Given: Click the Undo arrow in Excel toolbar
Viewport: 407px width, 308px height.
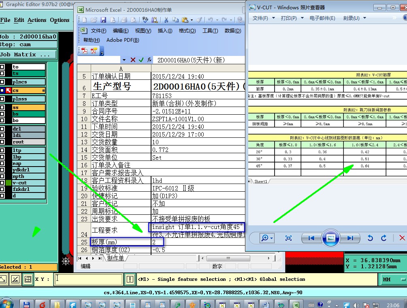Looking at the screenshot, I should (210, 20).
